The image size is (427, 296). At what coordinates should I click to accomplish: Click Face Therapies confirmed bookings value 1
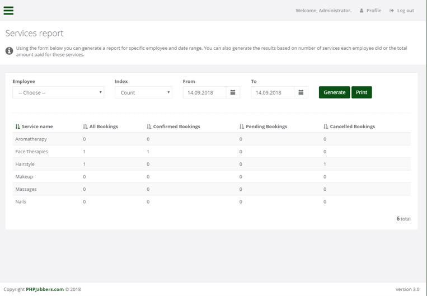(x=148, y=152)
